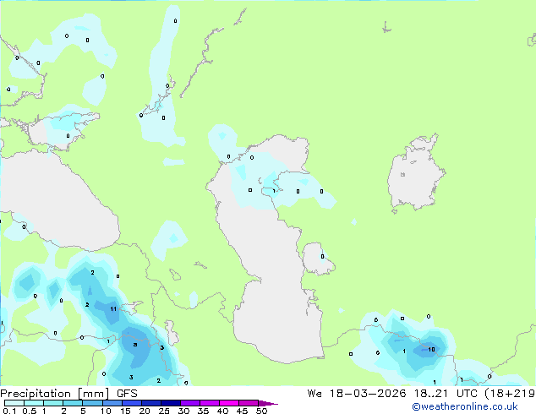Click the '18..21 UTC' time range text
The image size is (536, 414).
coord(447,394)
